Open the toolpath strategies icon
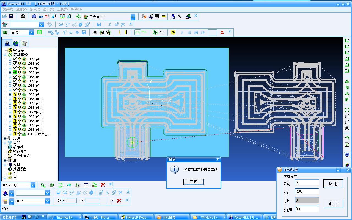This screenshot has height=220, width=352. pos(78,16)
